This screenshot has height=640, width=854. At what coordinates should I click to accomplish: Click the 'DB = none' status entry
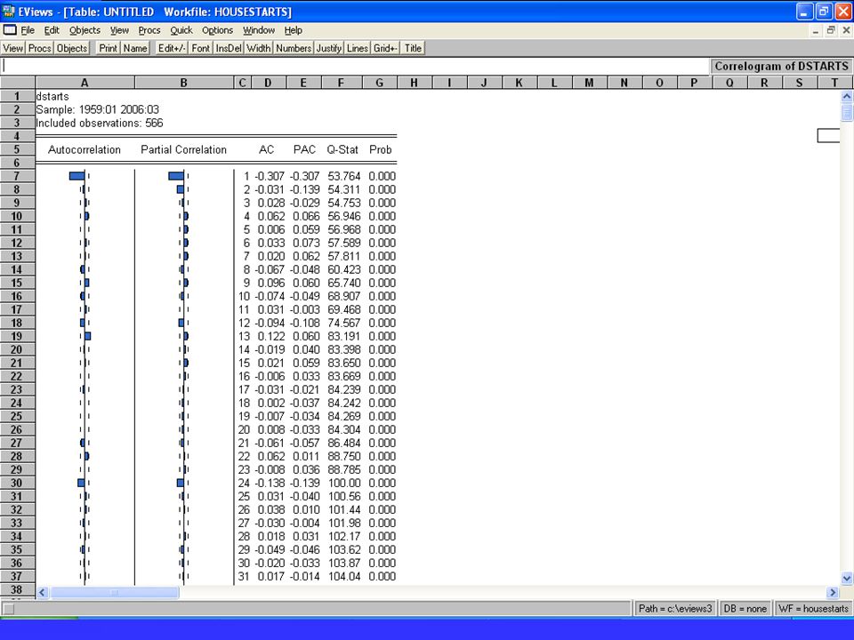tap(745, 608)
